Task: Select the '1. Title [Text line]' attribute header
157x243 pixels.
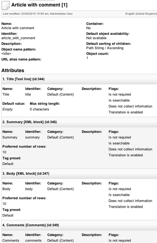Action: point(79,79)
